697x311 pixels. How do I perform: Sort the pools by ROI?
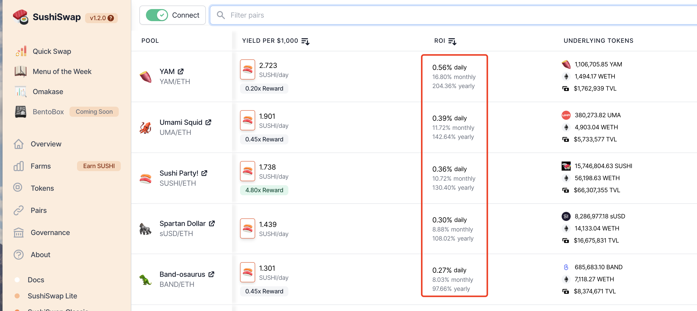pyautogui.click(x=452, y=41)
